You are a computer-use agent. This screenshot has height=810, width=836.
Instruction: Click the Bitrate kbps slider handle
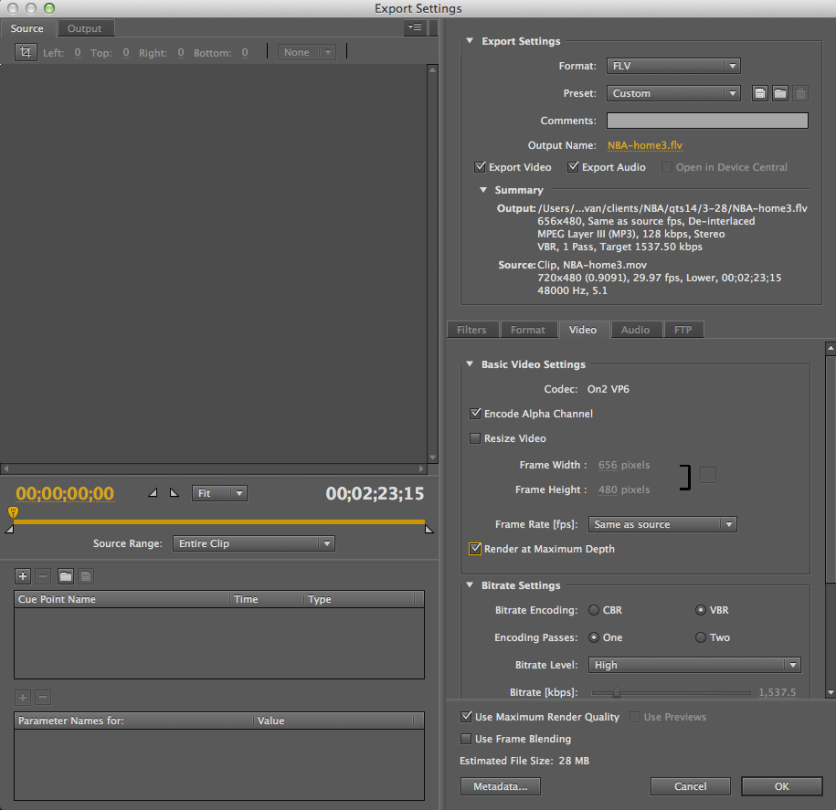(617, 692)
